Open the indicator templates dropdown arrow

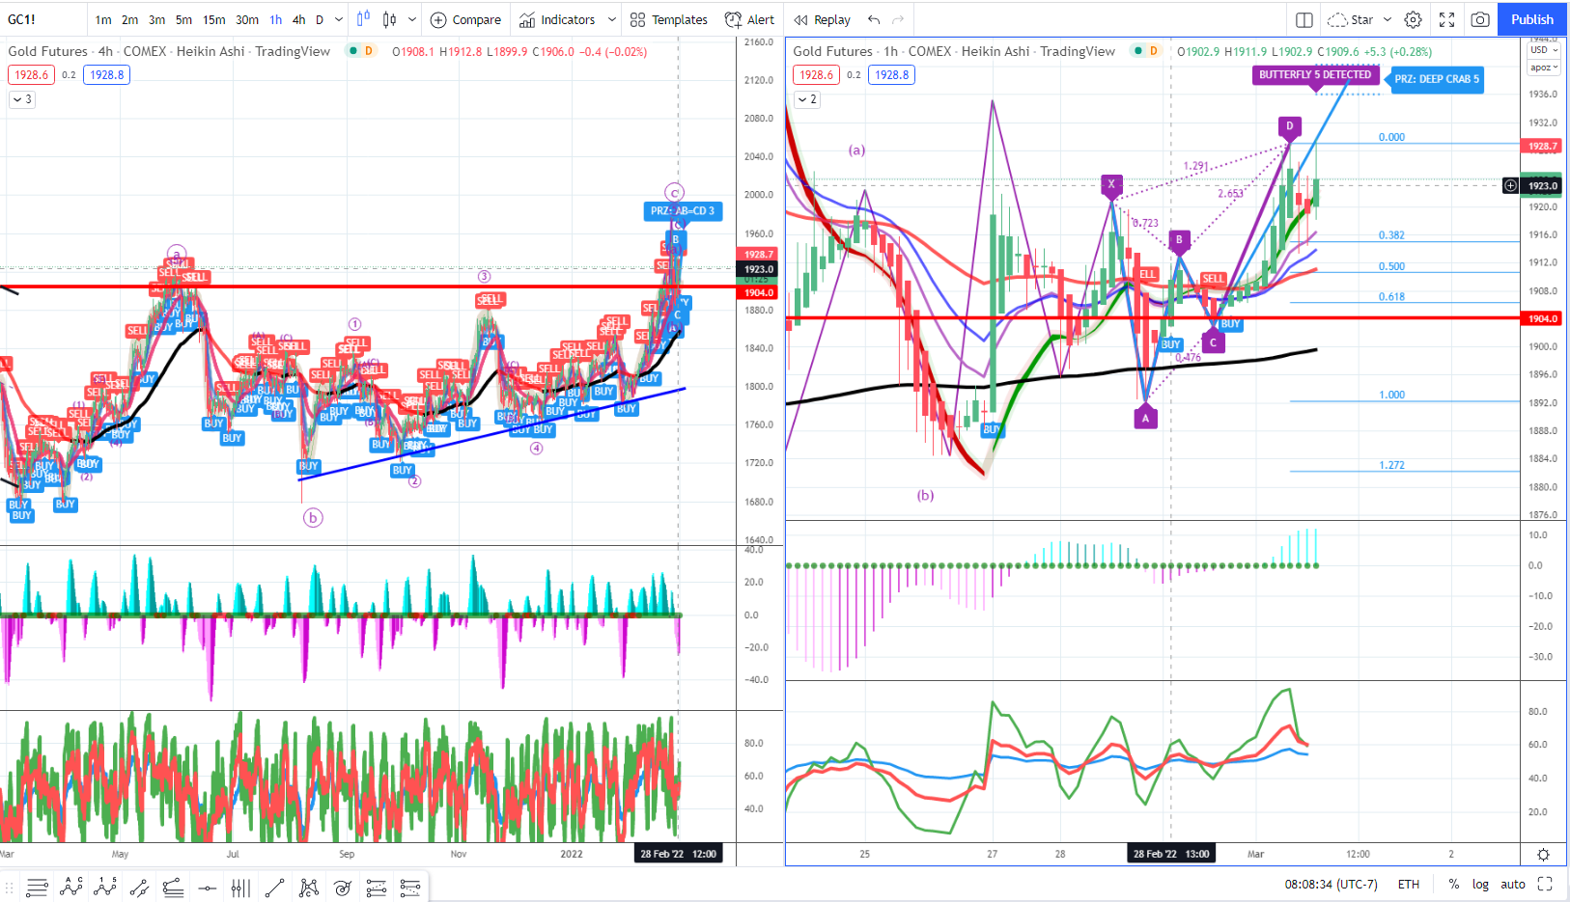(611, 19)
